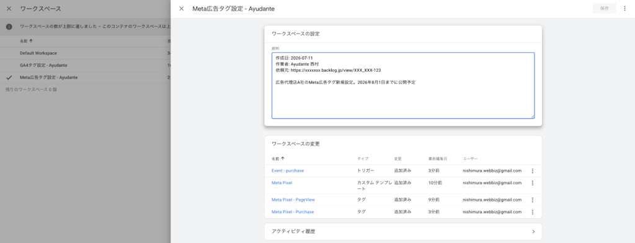Image resolution: width=635 pixels, height=243 pixels.
Task: Click the トリガー type cell
Action: pyautogui.click(x=366, y=171)
